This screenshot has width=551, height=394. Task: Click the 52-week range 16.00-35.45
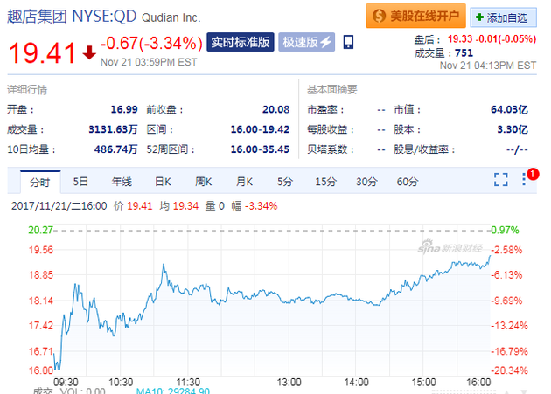[260, 149]
